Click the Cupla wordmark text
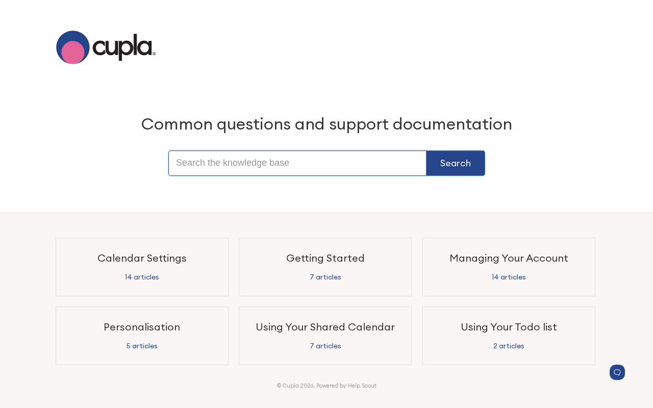Viewport: 653px width, 408px height. [x=123, y=47]
